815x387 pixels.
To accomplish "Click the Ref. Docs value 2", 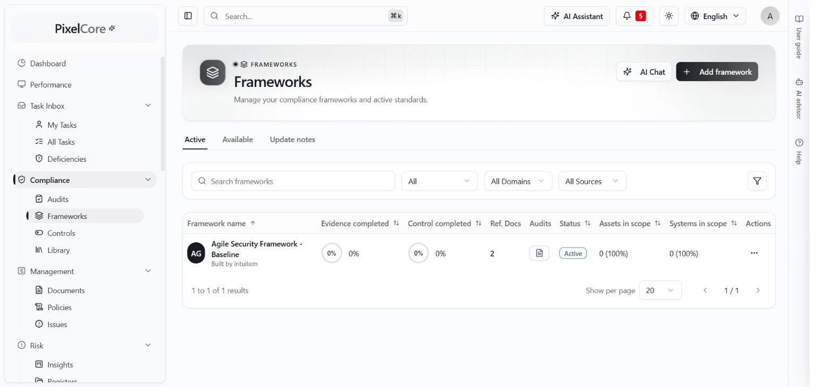I will (492, 253).
